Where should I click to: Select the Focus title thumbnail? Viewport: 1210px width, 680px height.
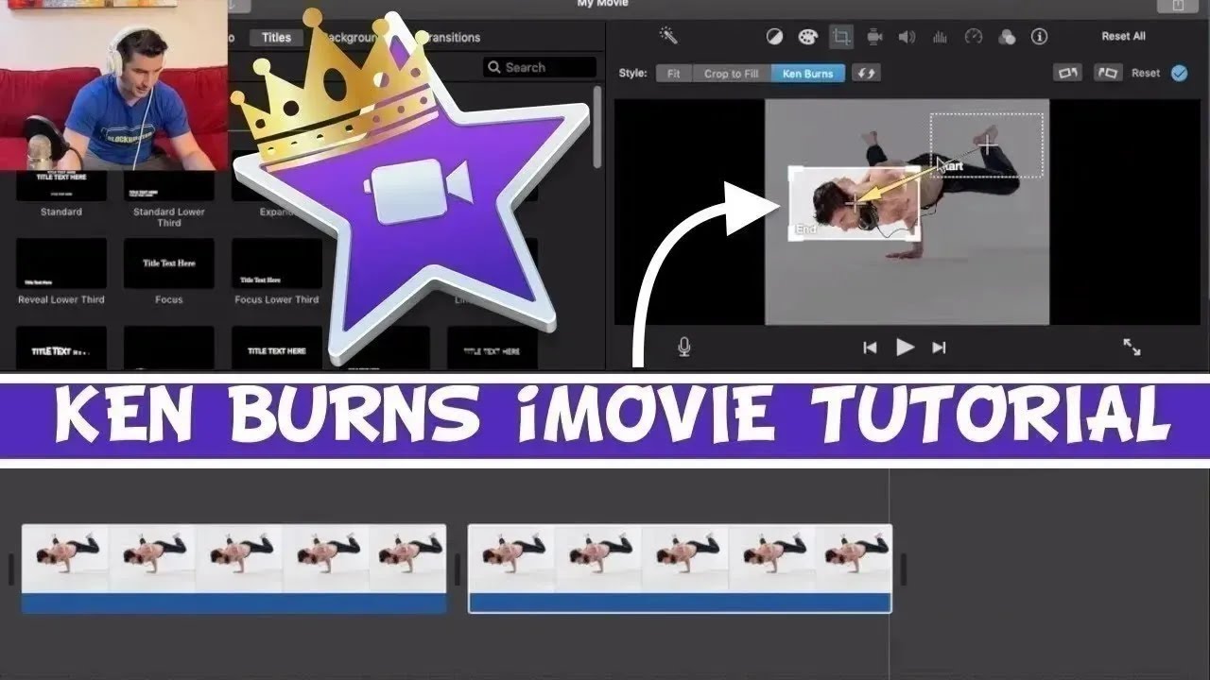169,264
